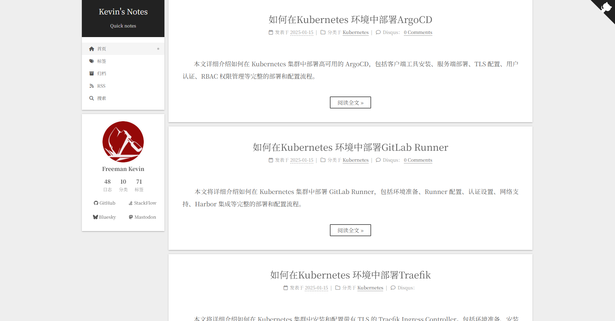Click the home icon beside 首页
The width and height of the screenshot is (615, 321).
(91, 49)
